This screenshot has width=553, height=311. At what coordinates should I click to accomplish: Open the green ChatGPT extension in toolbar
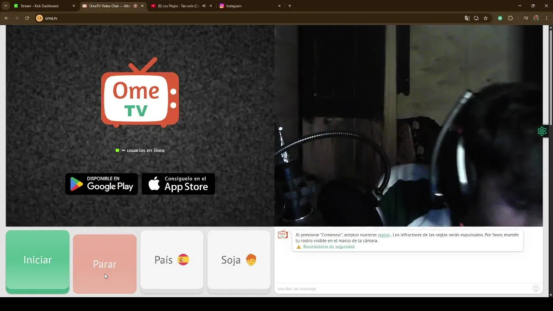[500, 18]
